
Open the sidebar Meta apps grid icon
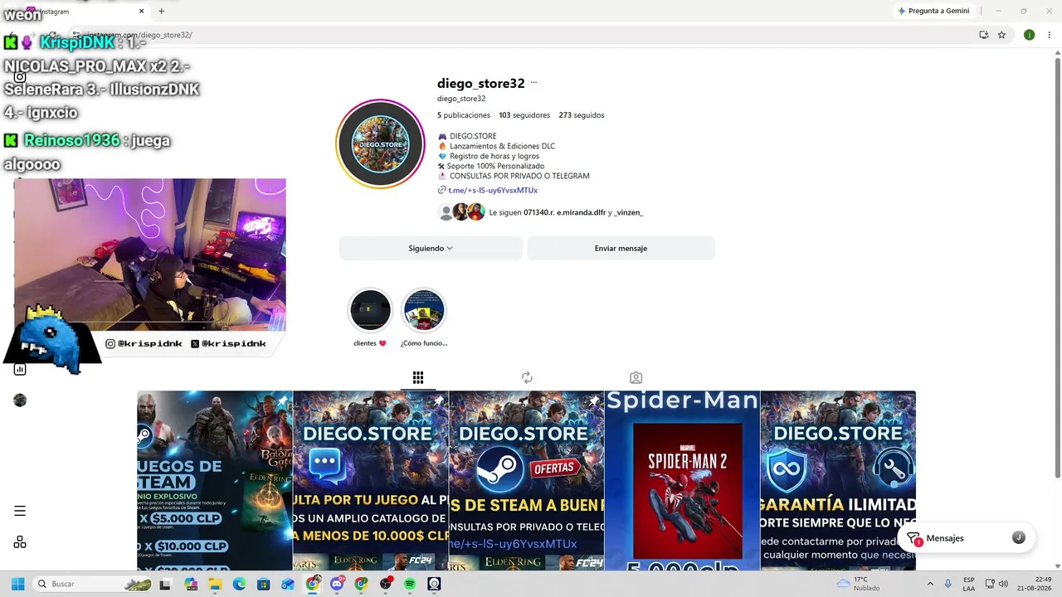(x=20, y=542)
